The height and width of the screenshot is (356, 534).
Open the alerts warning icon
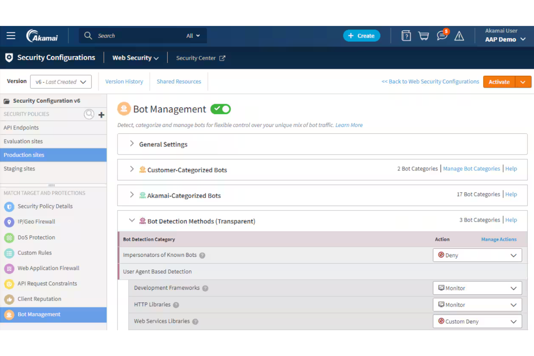click(459, 36)
